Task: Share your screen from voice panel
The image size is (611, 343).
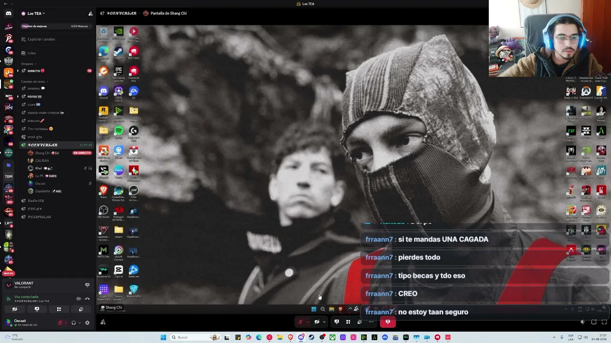Action: coord(37,309)
